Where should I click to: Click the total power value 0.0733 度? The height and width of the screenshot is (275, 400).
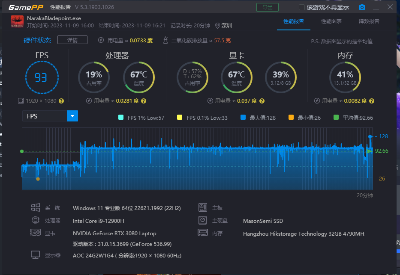141,41
